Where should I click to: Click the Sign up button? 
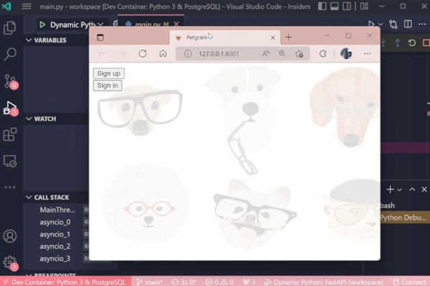(109, 73)
